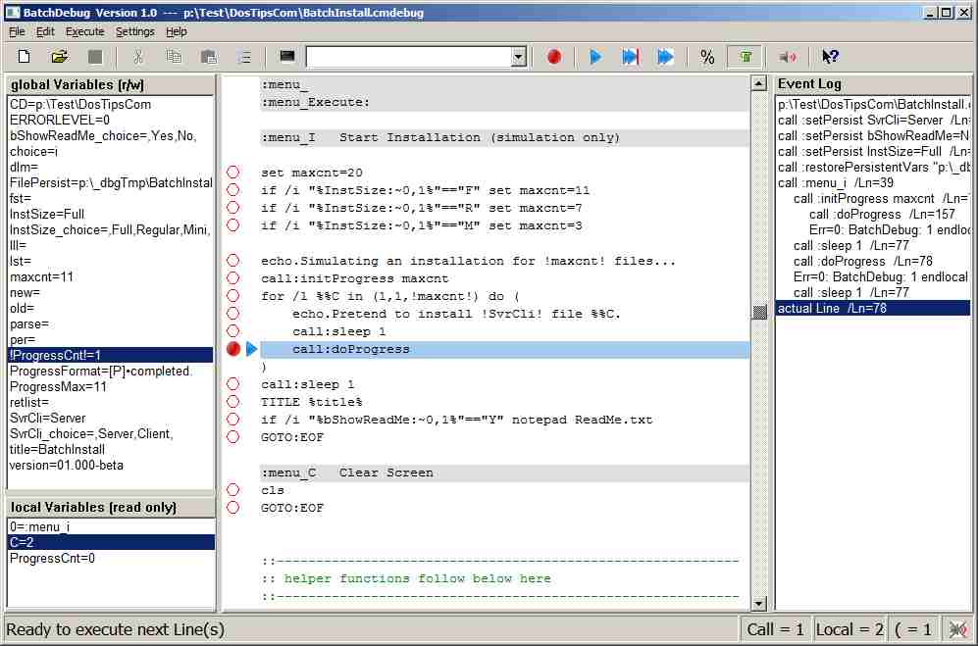Open a file with the folder icon

pyautogui.click(x=59, y=57)
